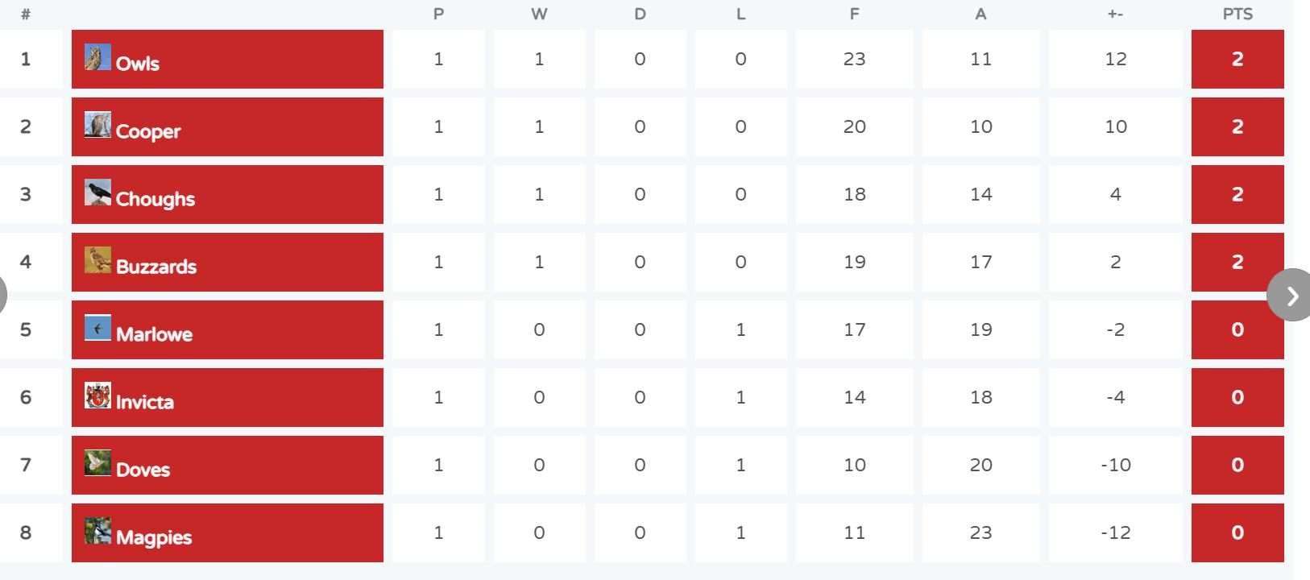Open the Magpies team link
Screen dimensions: 1310x580
[x=154, y=537]
